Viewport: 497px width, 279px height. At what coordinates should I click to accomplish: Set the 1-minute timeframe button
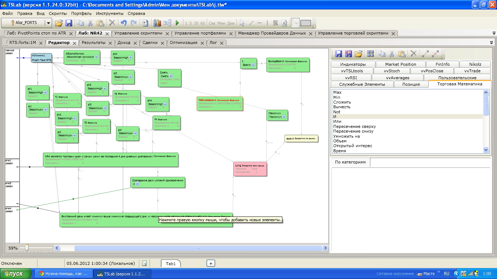click(186, 23)
